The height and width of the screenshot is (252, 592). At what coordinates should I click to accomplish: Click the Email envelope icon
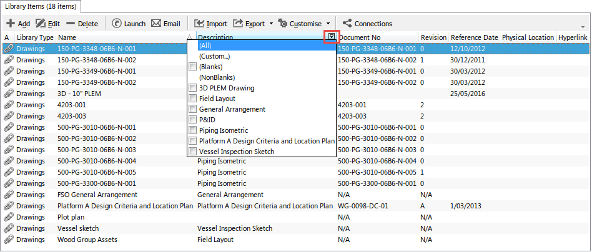156,24
